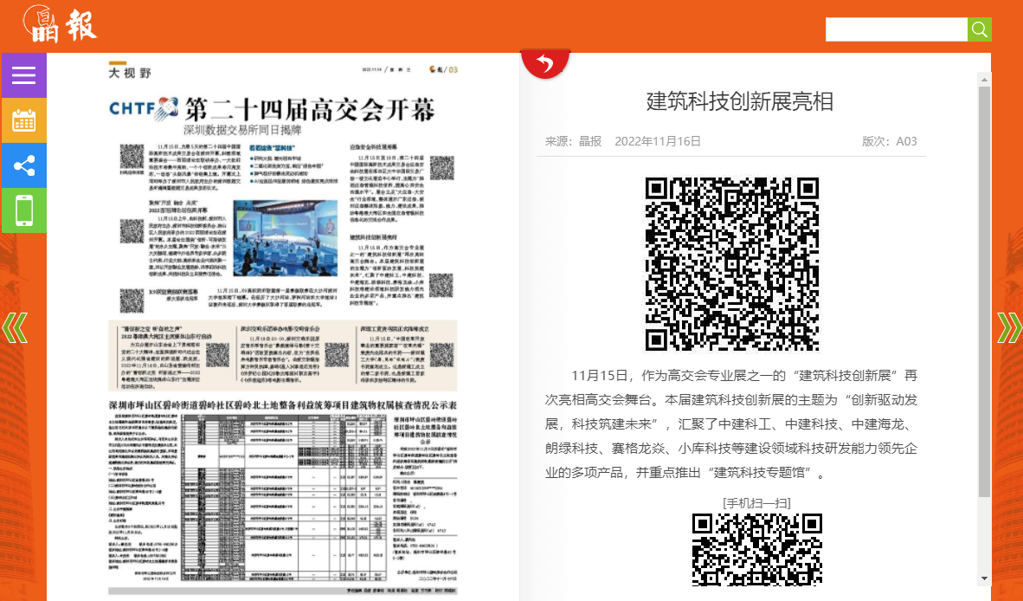Go to next page with right chevrons

pos(1008,327)
